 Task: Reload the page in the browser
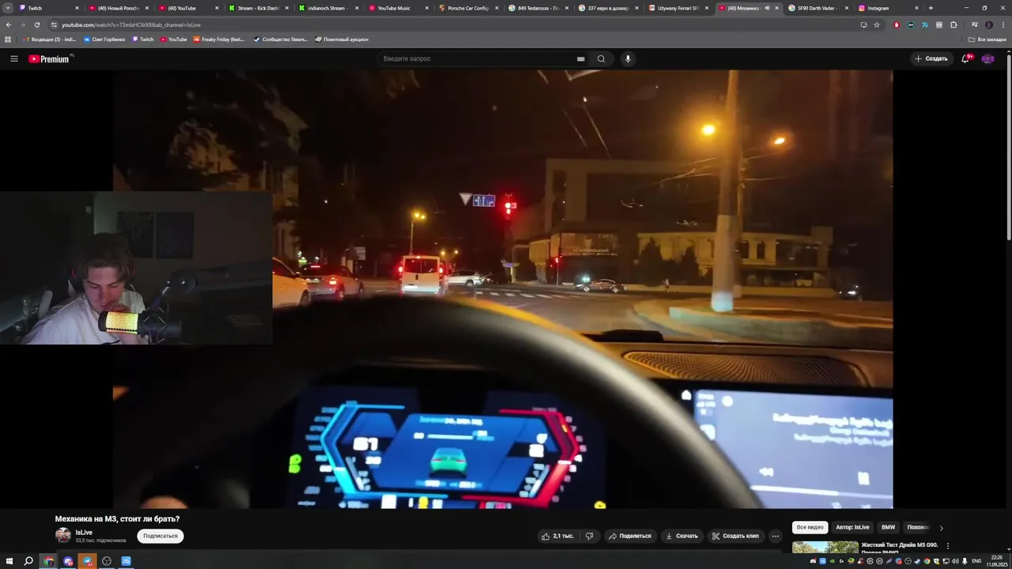tap(36, 24)
